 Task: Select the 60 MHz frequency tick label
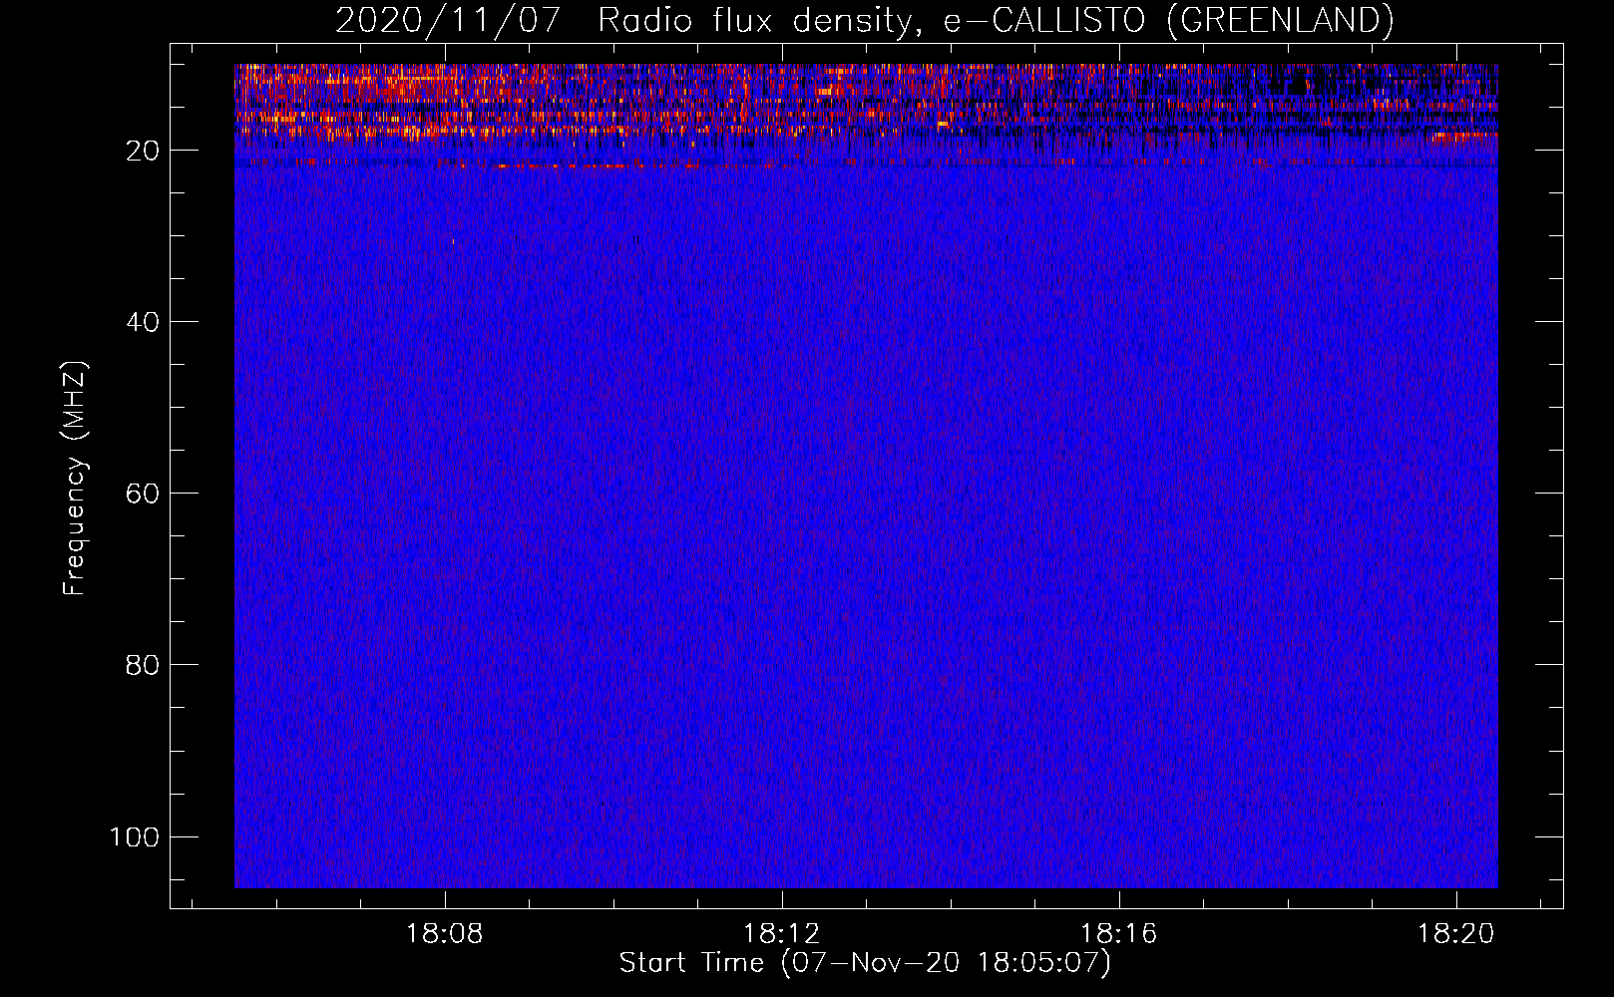click(143, 494)
